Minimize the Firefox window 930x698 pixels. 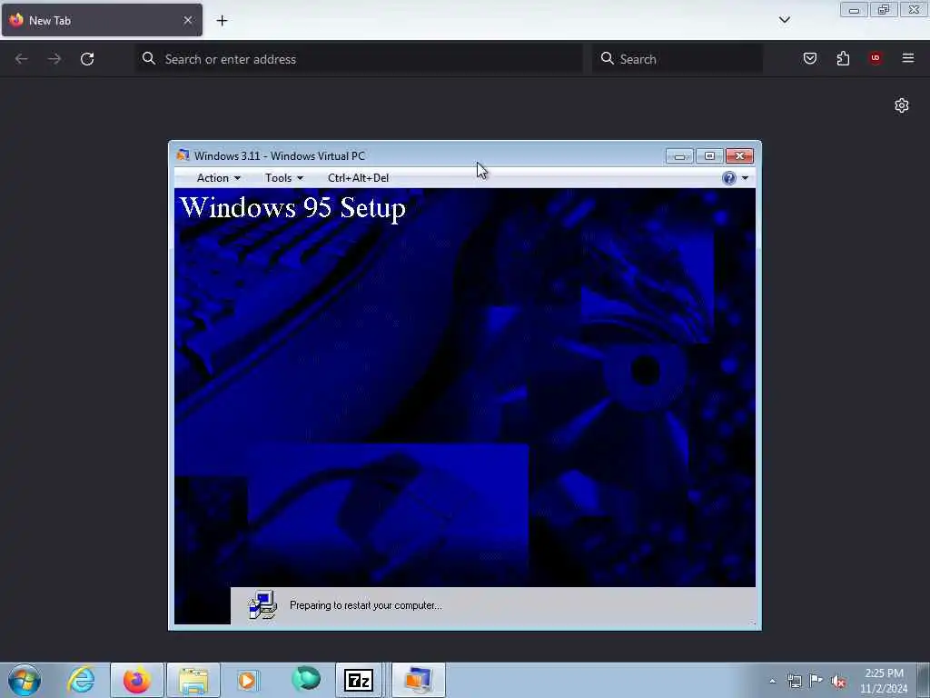[854, 10]
